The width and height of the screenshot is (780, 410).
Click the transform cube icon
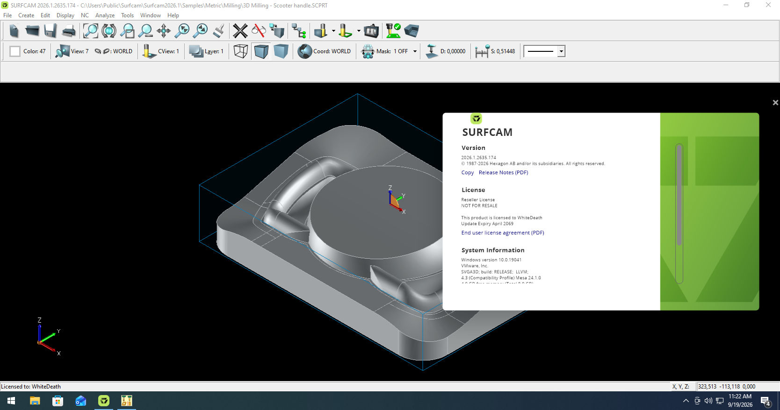pyautogui.click(x=277, y=31)
